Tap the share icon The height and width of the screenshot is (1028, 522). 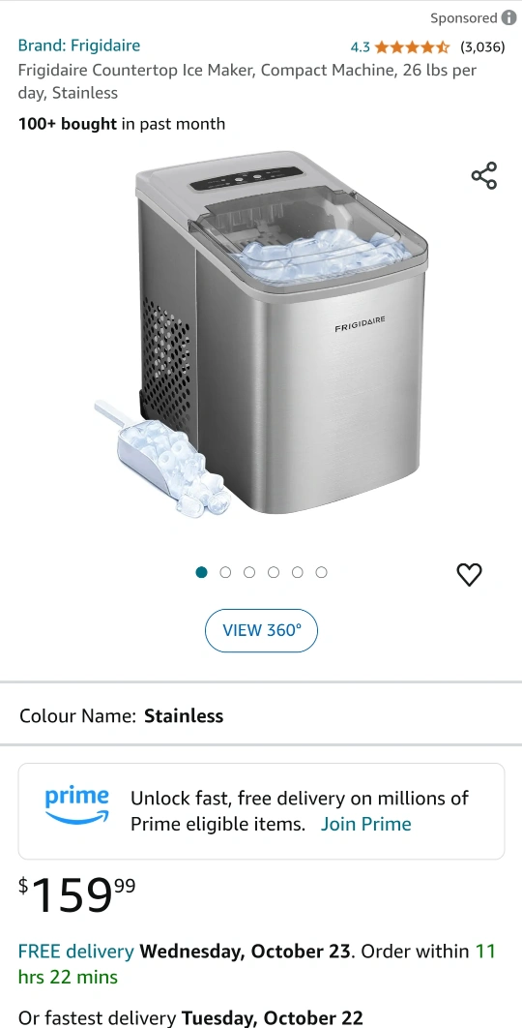(x=484, y=176)
